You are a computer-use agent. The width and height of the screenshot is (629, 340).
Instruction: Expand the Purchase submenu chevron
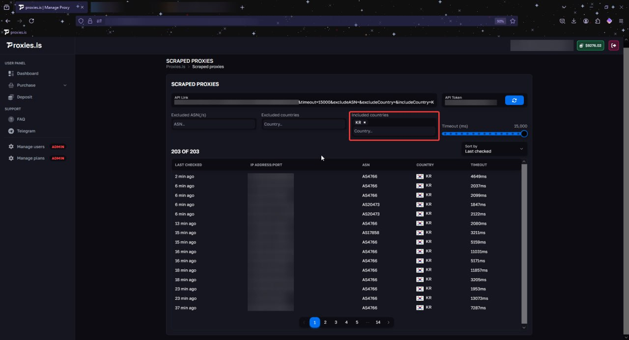coord(65,85)
